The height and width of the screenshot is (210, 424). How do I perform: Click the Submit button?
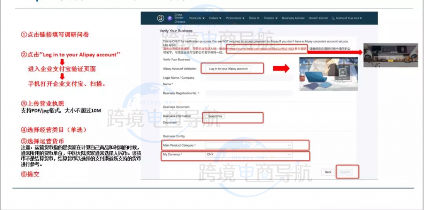click(345, 172)
